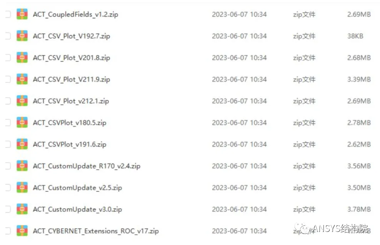
Task: Click archive icon for ACT_CSV_Plot_V192.7.zip
Action: 22,36
